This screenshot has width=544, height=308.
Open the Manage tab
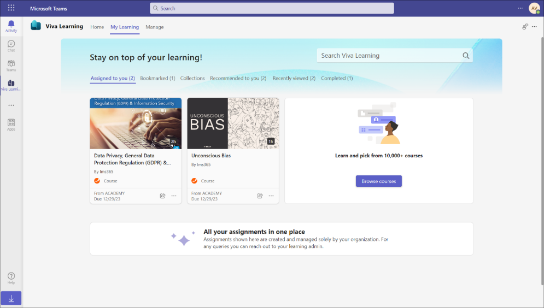[x=154, y=27]
